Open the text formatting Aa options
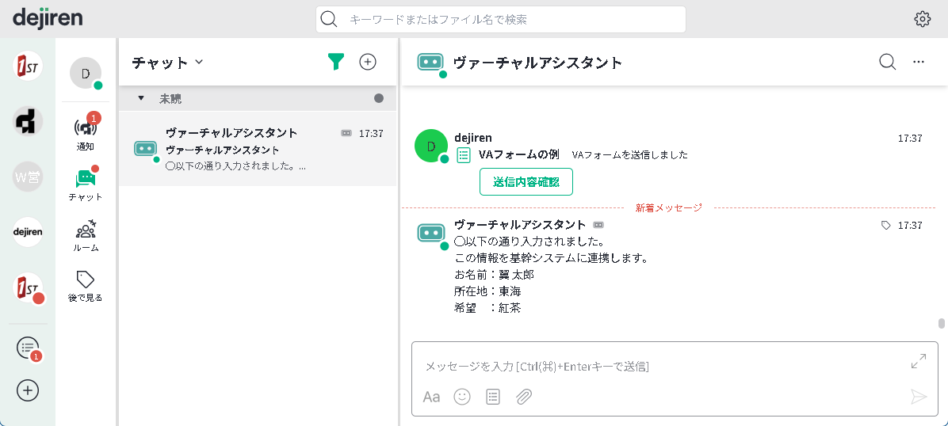The image size is (948, 426). point(431,397)
